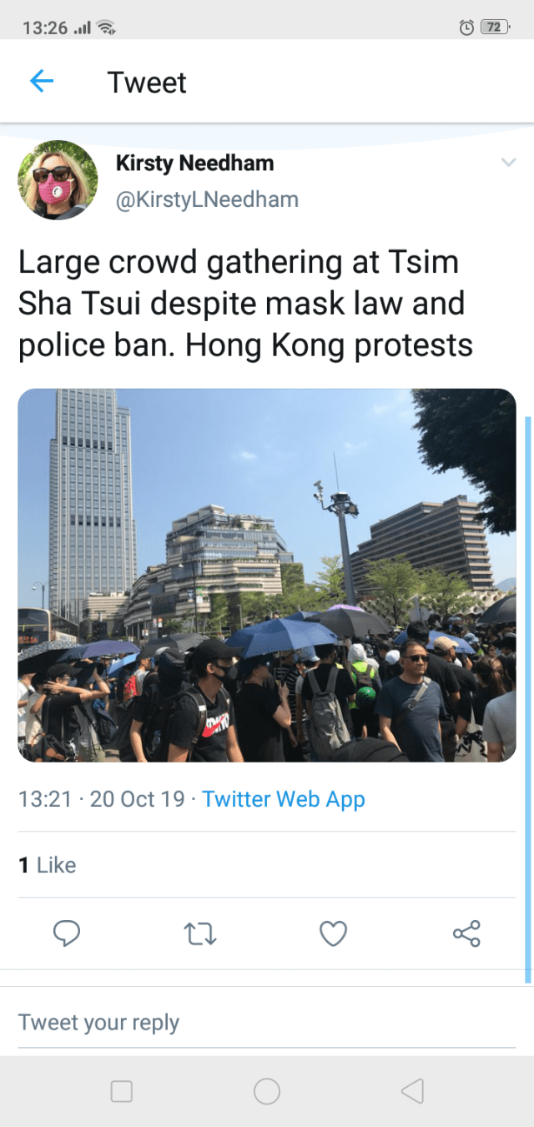
Task: Tap the battery indicator showing 72
Action: 495,28
